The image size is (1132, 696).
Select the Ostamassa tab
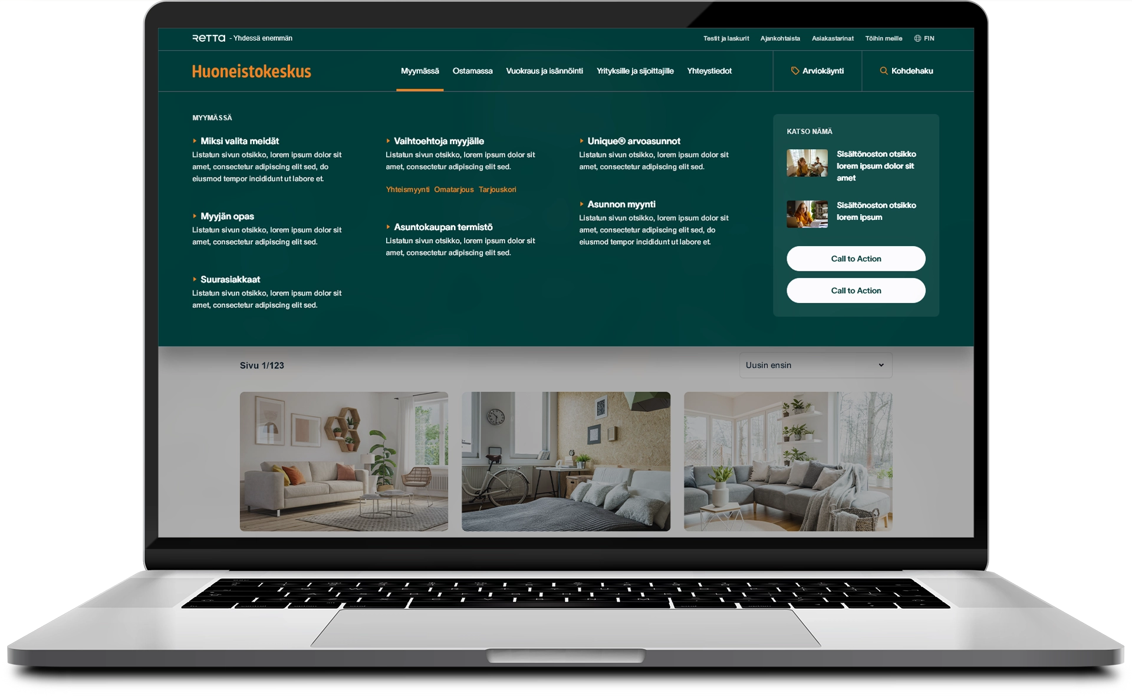coord(472,71)
